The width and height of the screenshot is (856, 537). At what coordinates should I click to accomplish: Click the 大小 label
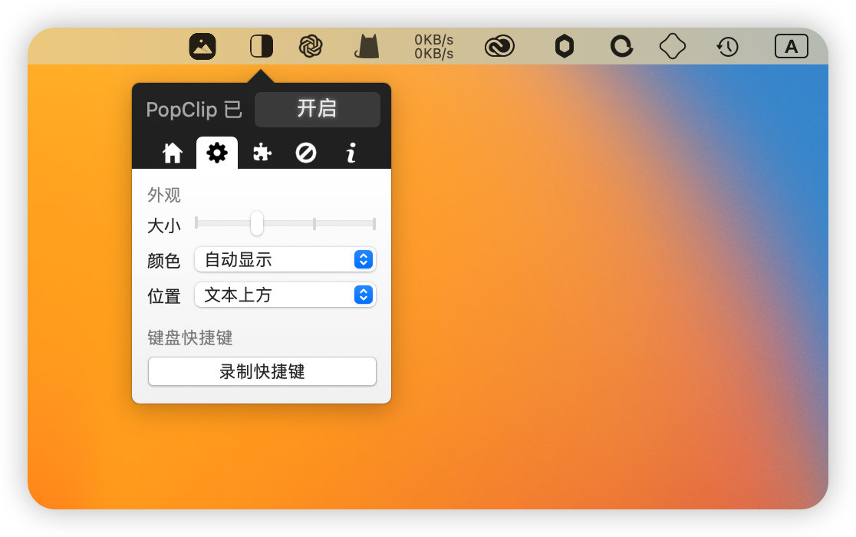[164, 226]
